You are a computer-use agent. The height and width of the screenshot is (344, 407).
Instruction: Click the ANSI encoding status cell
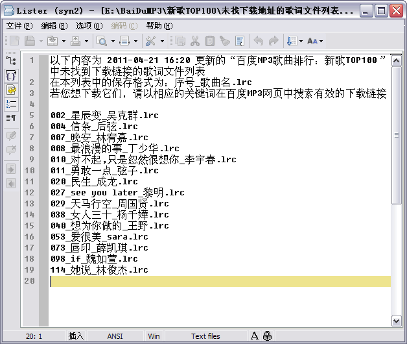pos(115,336)
